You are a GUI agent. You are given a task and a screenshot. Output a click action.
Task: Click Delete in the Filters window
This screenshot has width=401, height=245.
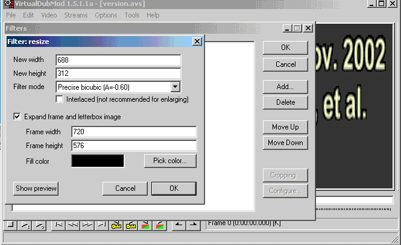click(285, 102)
